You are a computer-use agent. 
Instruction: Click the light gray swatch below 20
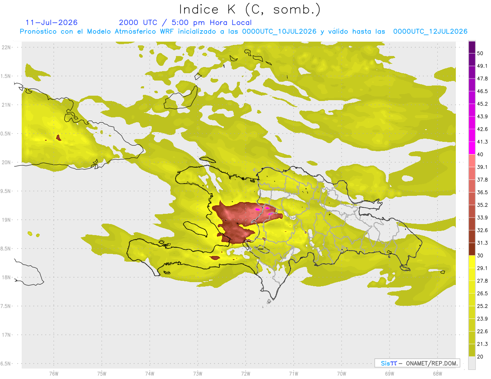click(472, 363)
